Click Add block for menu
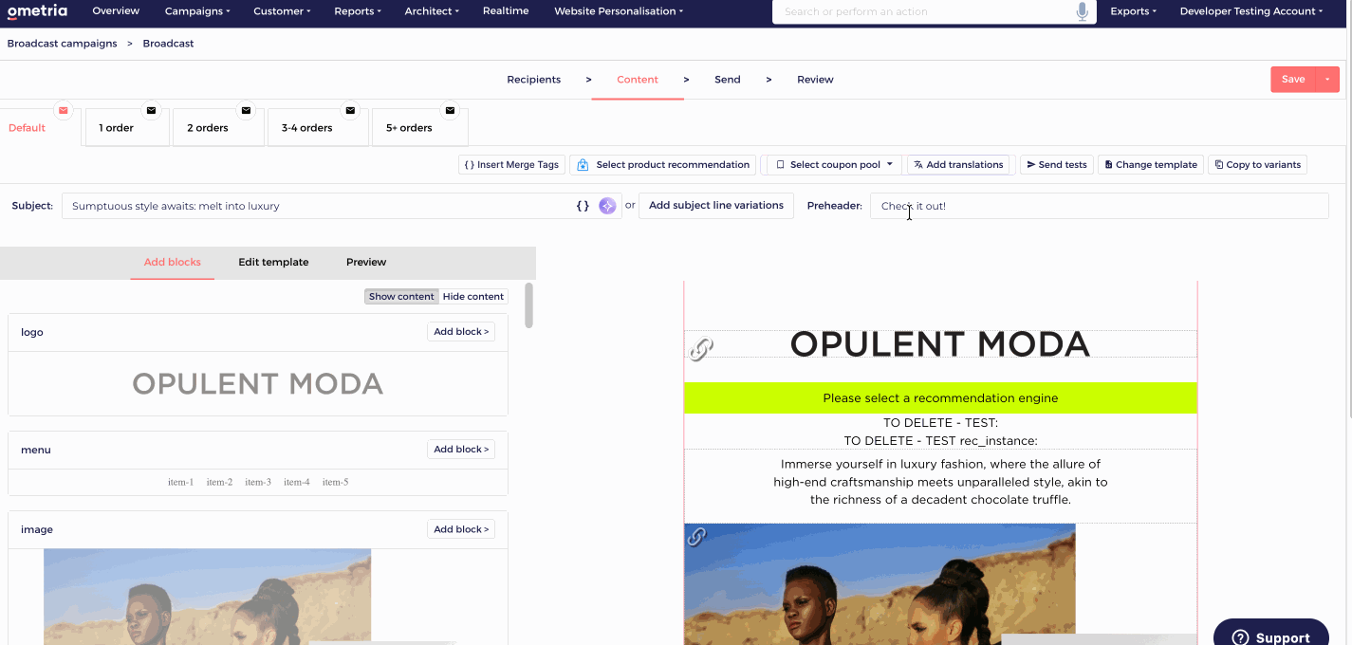This screenshot has width=1352, height=645. 461,450
